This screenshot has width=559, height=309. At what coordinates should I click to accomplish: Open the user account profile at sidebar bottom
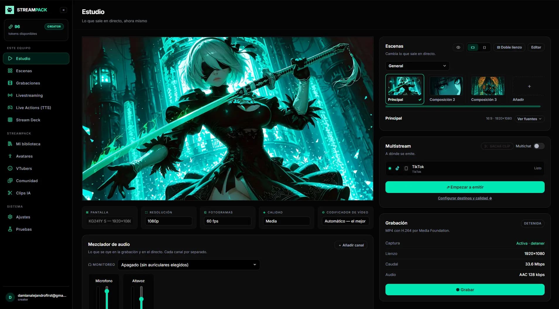[36, 297]
